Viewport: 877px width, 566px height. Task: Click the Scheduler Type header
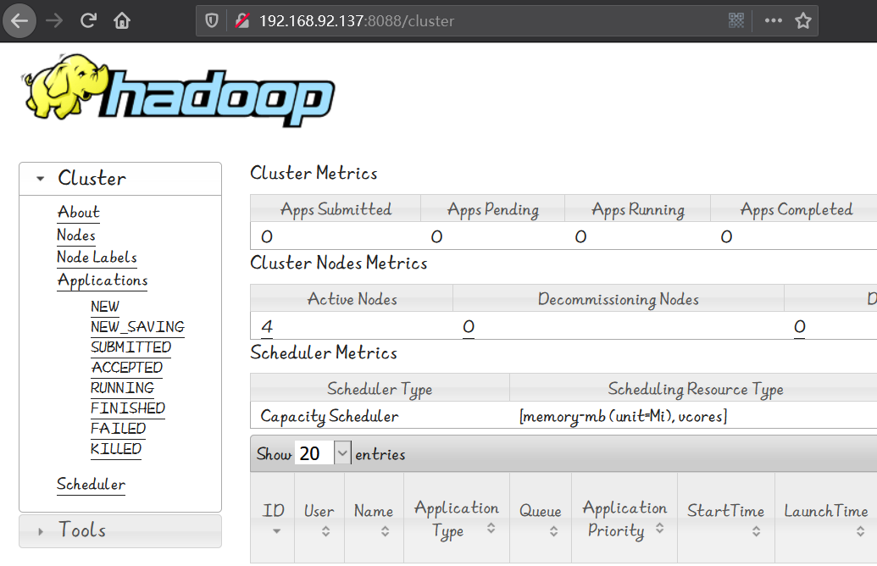380,389
